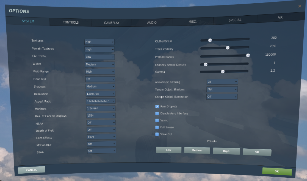Screen dimensions: 307x181
Task: Open the Civ. Traffic dropdown
Action: click(100, 57)
